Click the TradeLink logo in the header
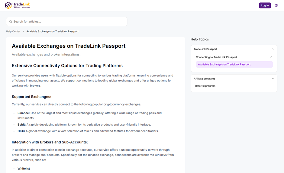Screen dimensions: 284x173 tap(18, 5)
